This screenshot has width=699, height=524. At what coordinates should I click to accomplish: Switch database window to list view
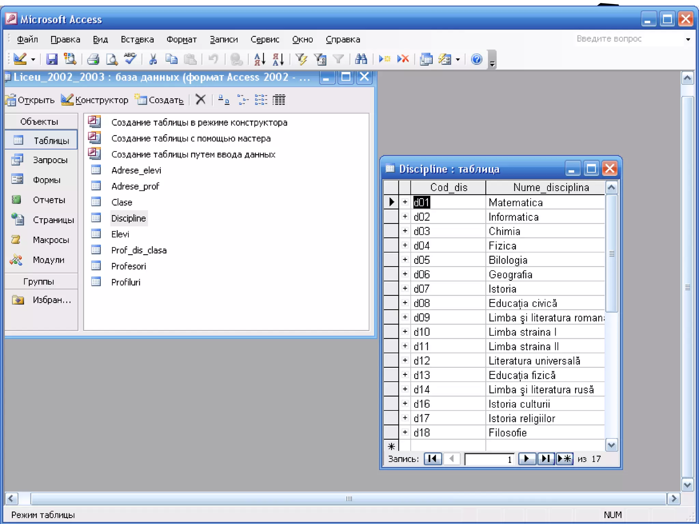tap(261, 100)
